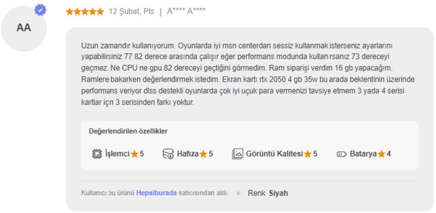436x213 pixels.
Task: Click the star beside the Batarya rating
Action: tap(381, 153)
